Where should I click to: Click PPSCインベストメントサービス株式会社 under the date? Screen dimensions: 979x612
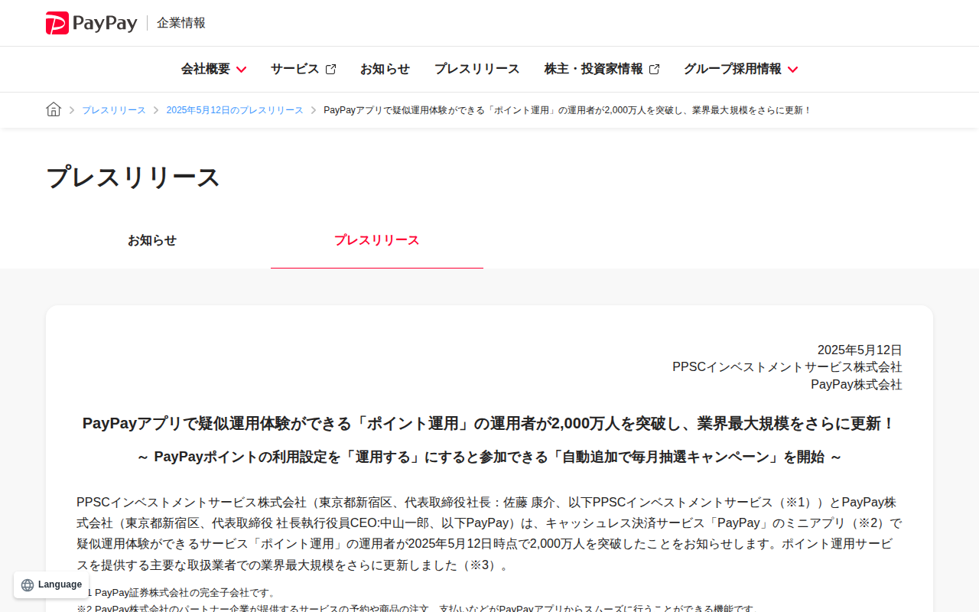[787, 367]
